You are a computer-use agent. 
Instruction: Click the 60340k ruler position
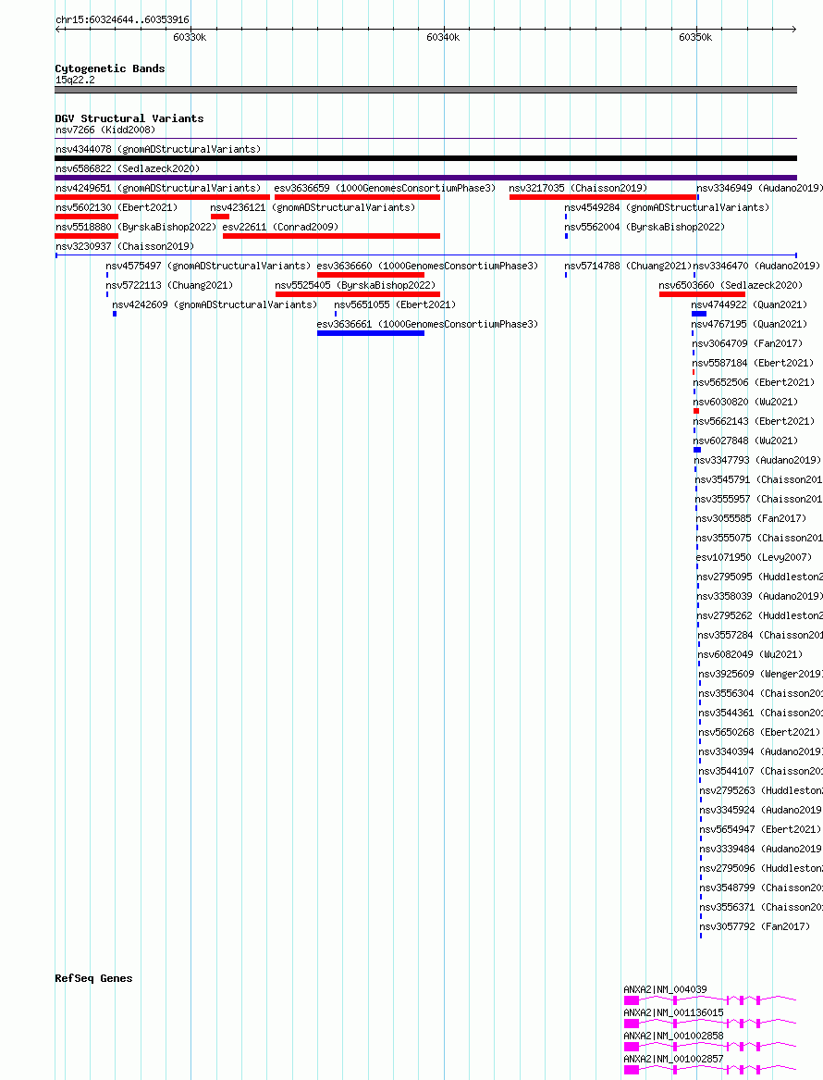[443, 37]
